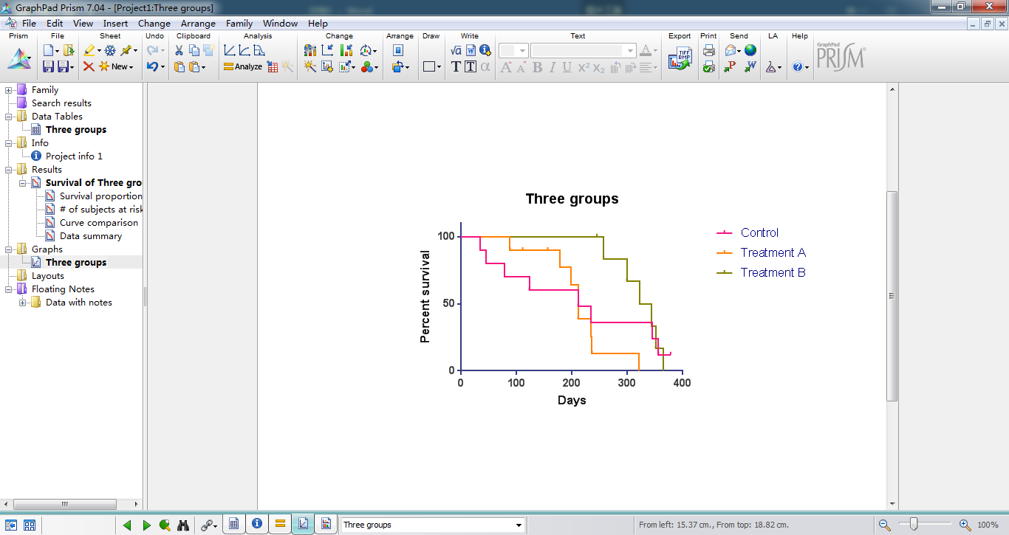Open the Insert menu
Viewport: 1009px width, 535px height.
pos(115,24)
